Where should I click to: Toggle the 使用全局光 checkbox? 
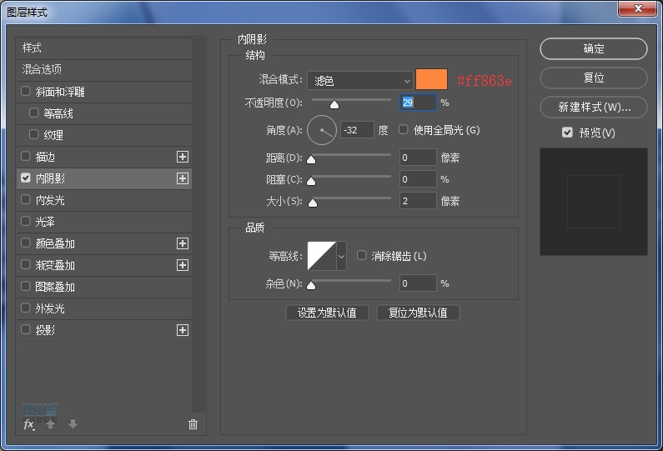404,130
